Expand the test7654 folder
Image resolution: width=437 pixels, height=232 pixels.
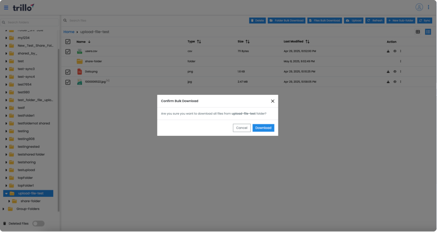[x=6, y=84]
